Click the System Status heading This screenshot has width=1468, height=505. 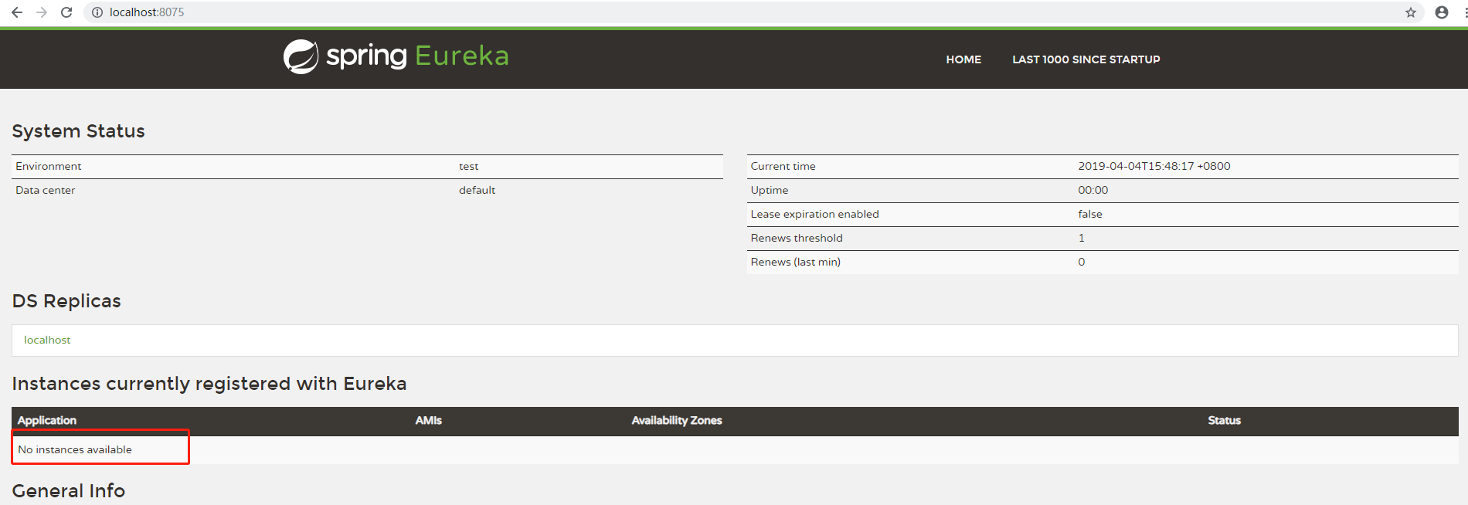click(78, 131)
